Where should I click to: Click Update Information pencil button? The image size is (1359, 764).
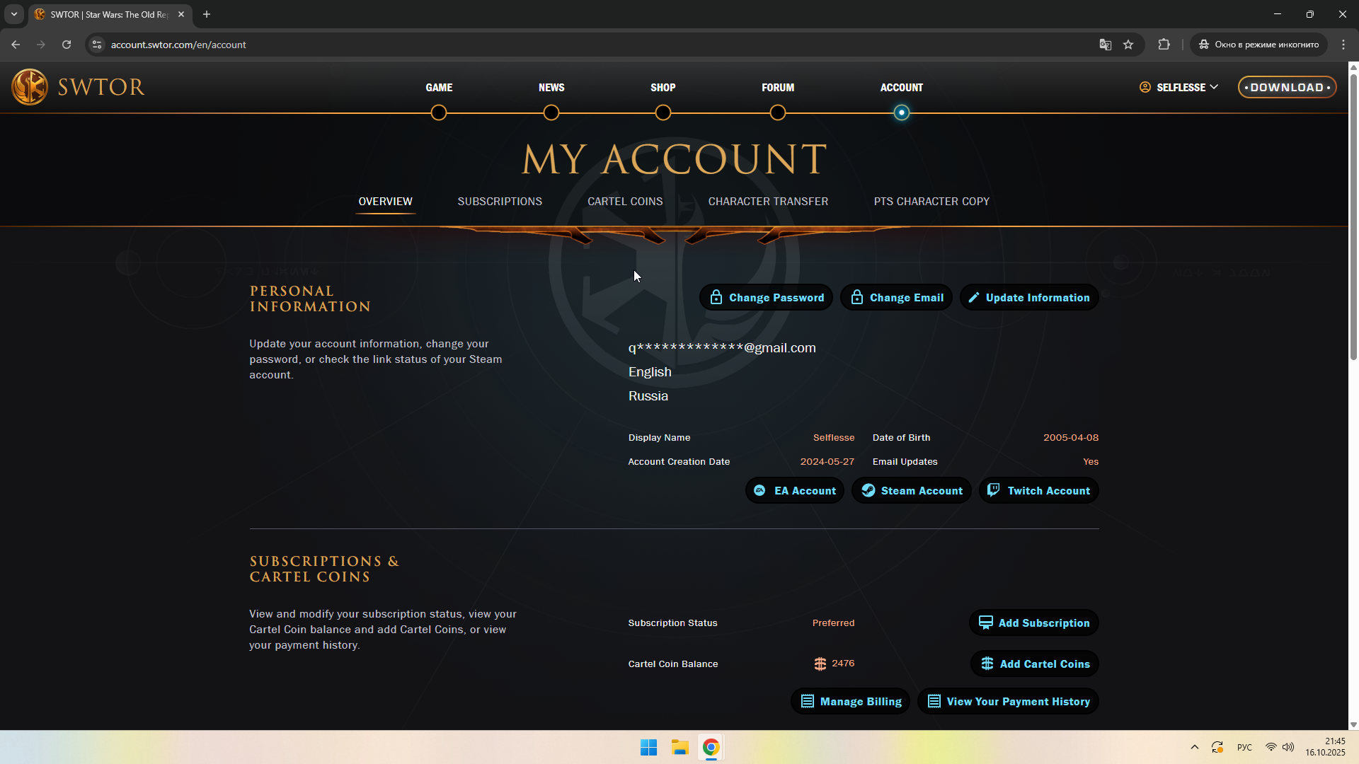point(1028,297)
